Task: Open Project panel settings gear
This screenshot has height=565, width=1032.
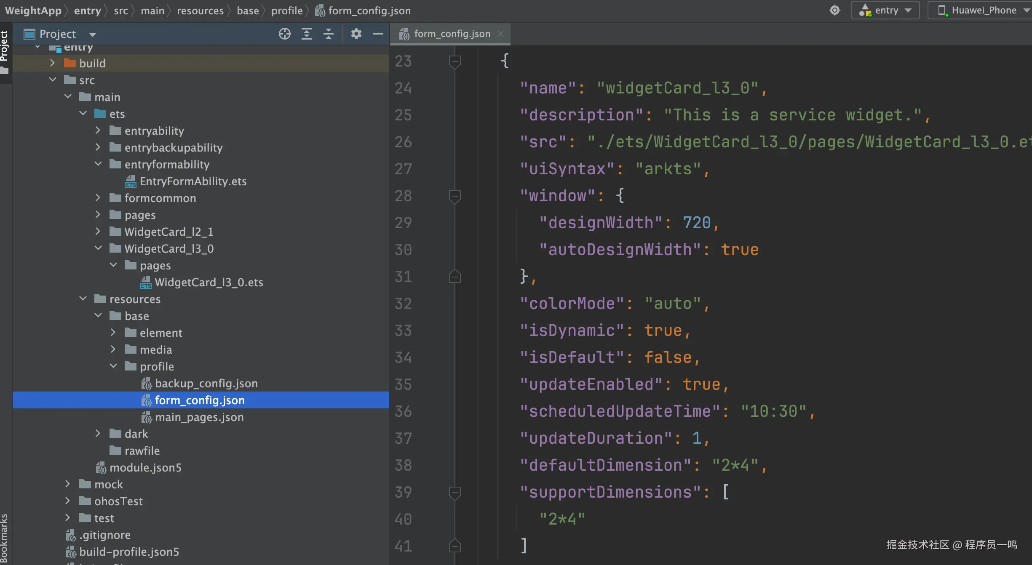Action: coord(356,34)
